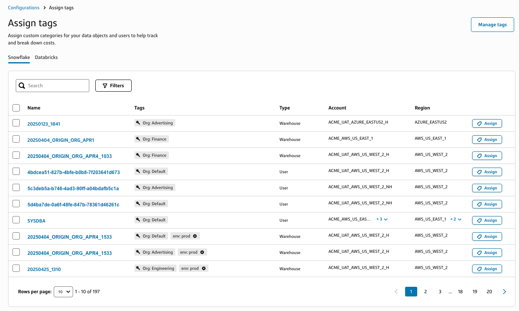Expand the +2 regions for SYSDBA
The width and height of the screenshot is (519, 311).
[456, 219]
